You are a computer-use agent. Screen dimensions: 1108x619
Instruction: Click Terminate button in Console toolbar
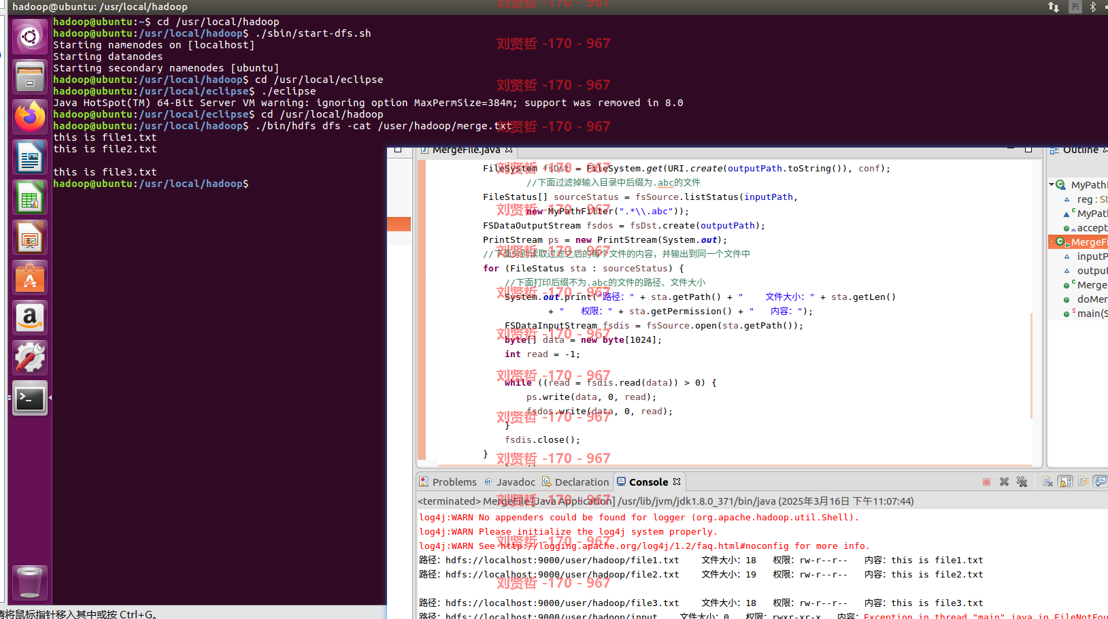pyautogui.click(x=986, y=482)
